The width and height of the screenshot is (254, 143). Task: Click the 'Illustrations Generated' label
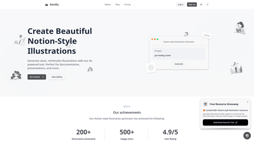point(83,139)
